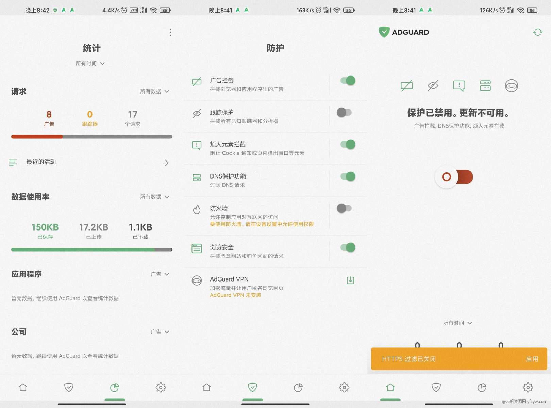The height and width of the screenshot is (408, 551).
Task: Turn on the main protection switch
Action: [x=454, y=177]
